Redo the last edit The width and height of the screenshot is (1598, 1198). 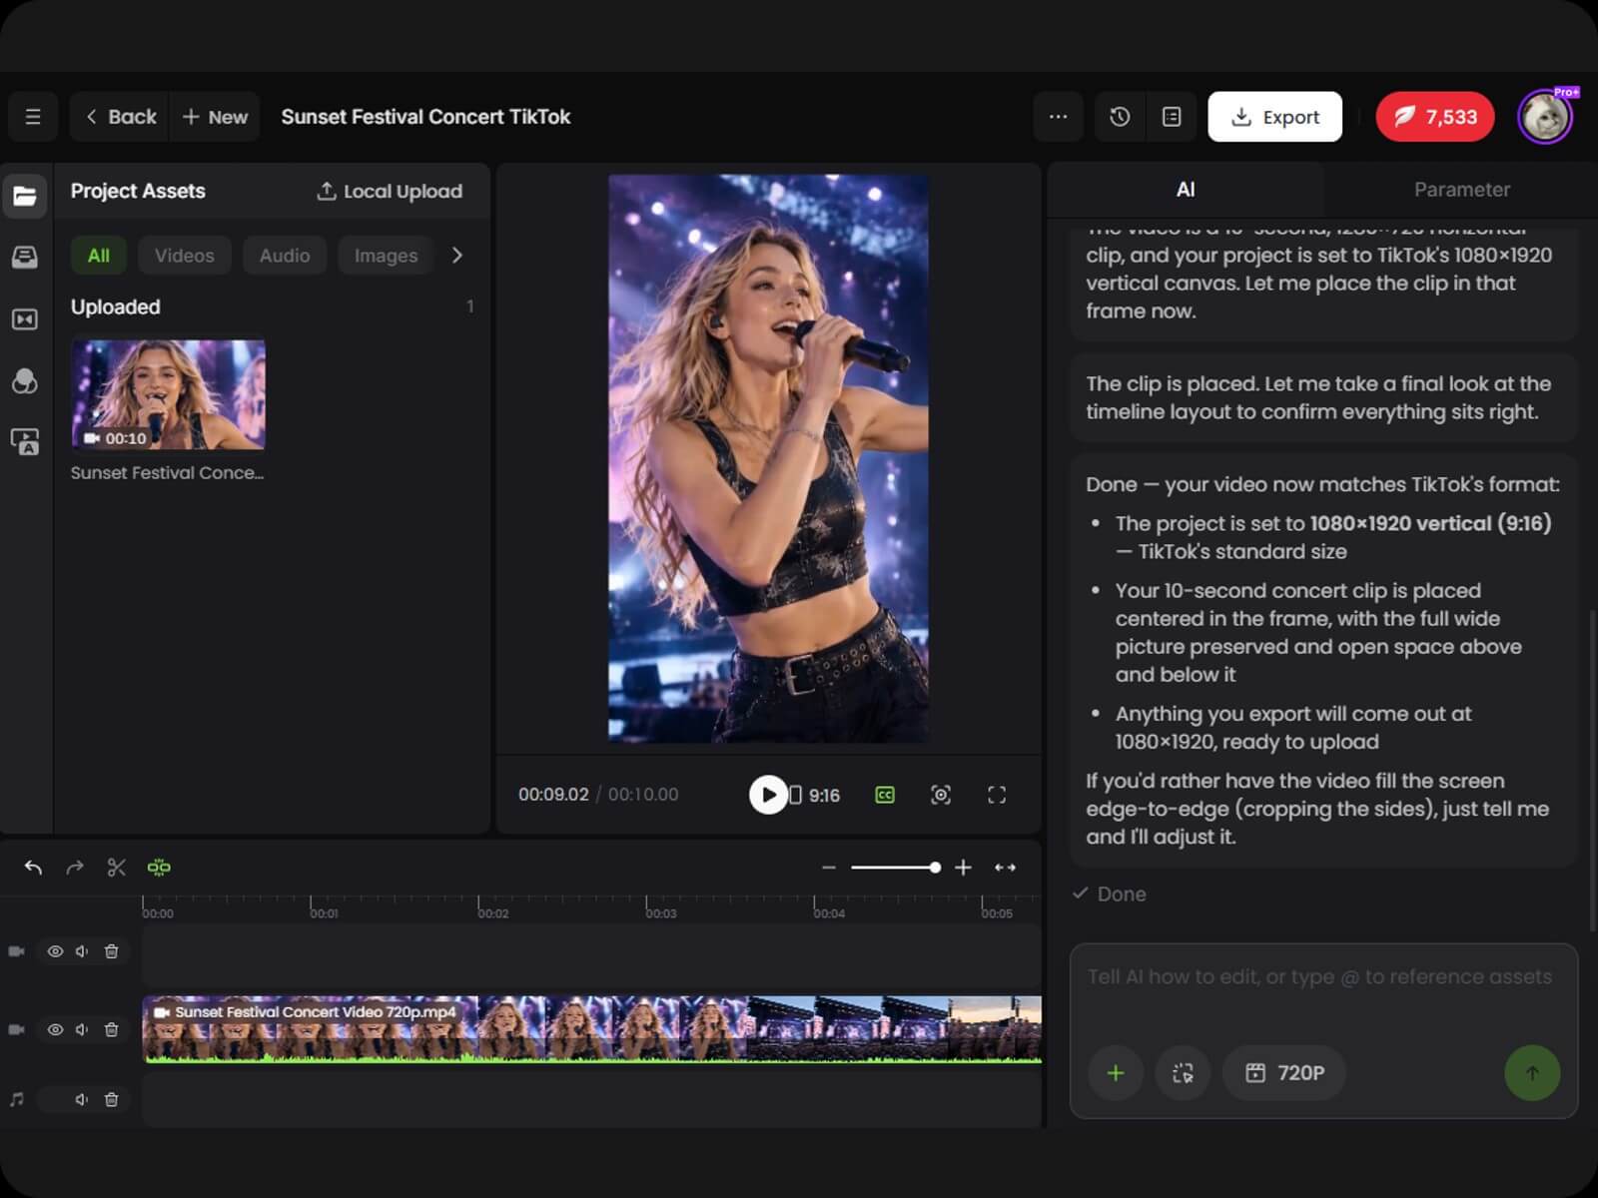(75, 868)
